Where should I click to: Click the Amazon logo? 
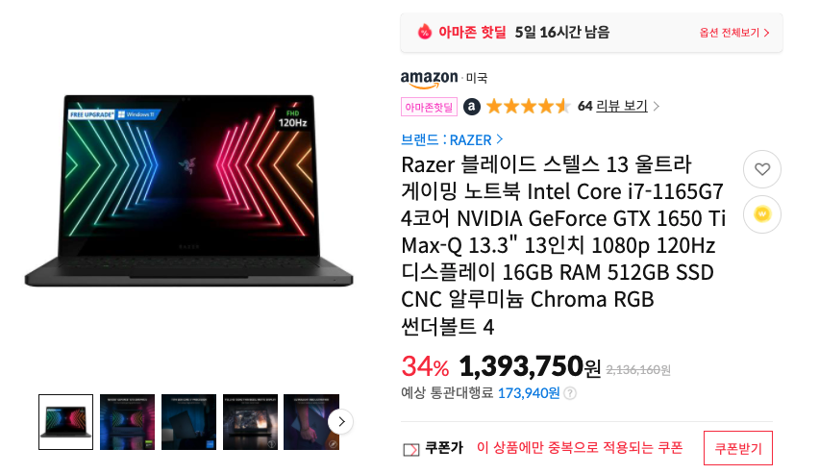[430, 79]
